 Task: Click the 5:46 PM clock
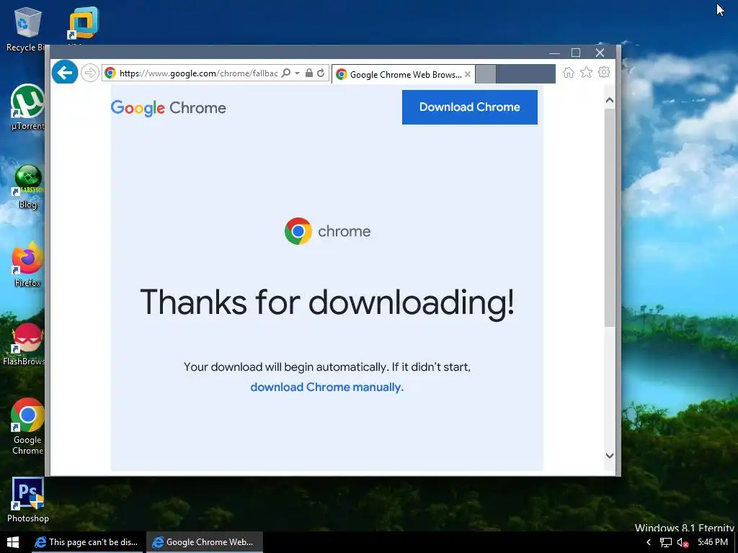713,542
